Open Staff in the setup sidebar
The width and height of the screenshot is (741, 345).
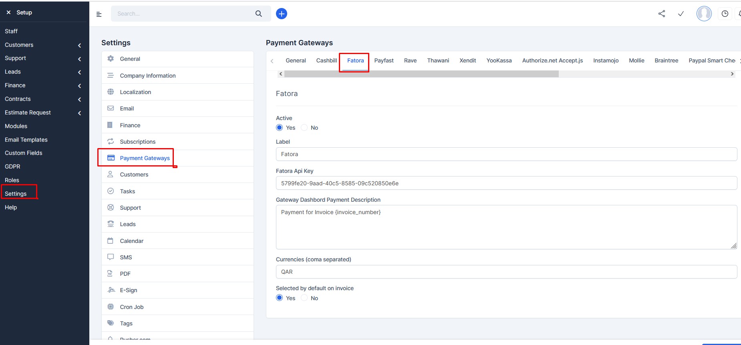click(x=11, y=31)
